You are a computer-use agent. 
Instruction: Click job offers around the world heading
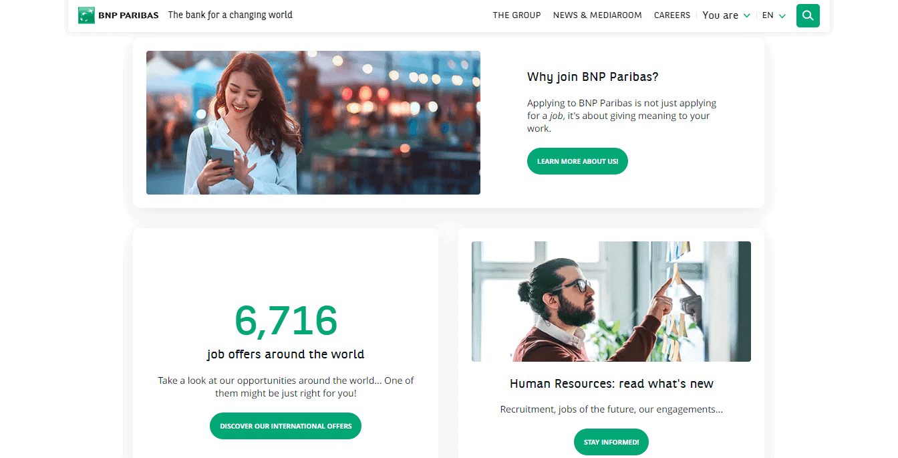click(286, 354)
